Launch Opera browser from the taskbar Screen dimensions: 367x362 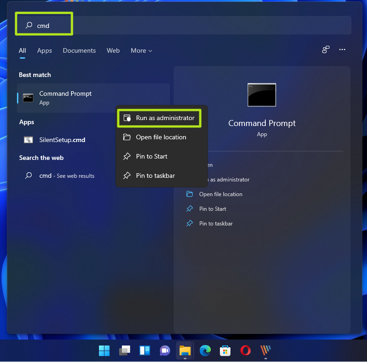(245, 351)
